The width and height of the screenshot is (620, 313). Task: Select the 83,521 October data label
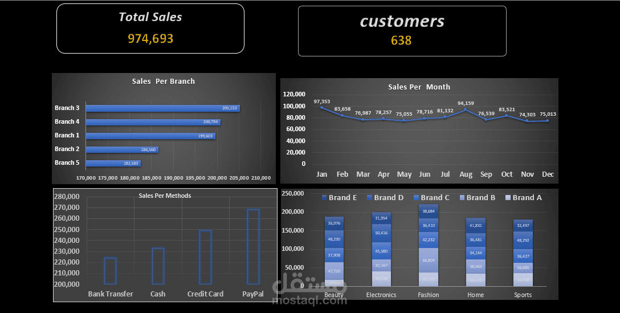(x=507, y=109)
